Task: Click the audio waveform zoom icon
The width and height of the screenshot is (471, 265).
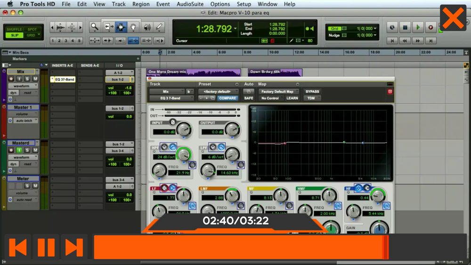Action: (60, 27)
